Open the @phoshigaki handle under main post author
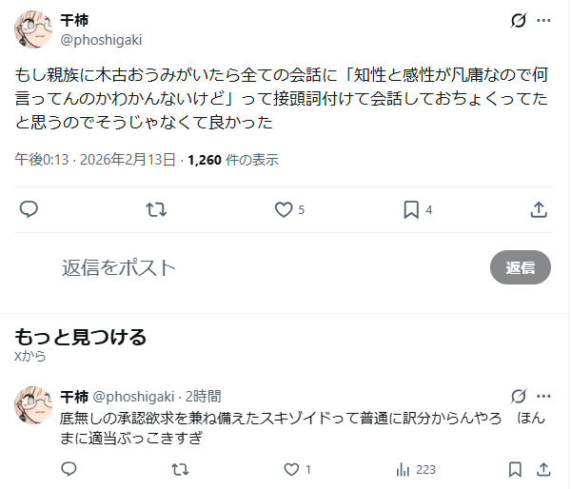The height and width of the screenshot is (489, 571). click(102, 39)
